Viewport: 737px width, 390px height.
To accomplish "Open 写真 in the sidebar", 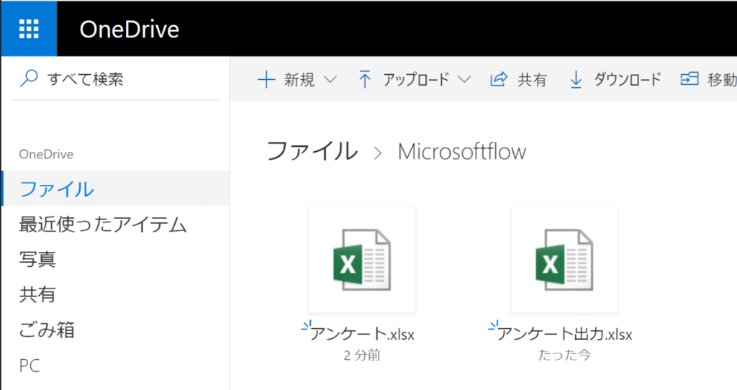I will (37, 259).
